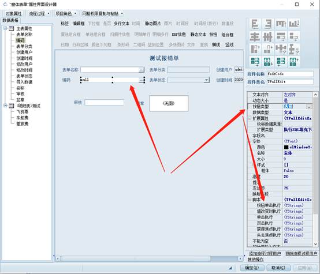Image resolution: width=320 pixels, height=274 pixels.
Task: Select the 按钮 control type
Action: click(213, 35)
